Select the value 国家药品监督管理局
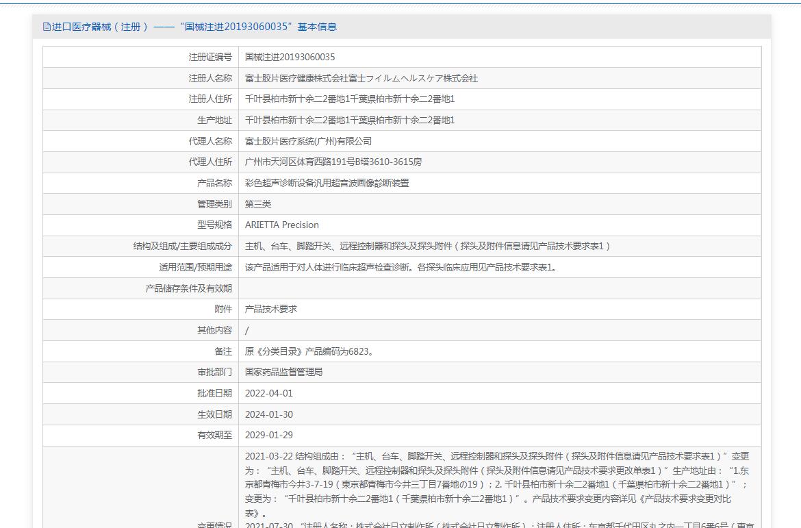This screenshot has width=801, height=528. 283,372
